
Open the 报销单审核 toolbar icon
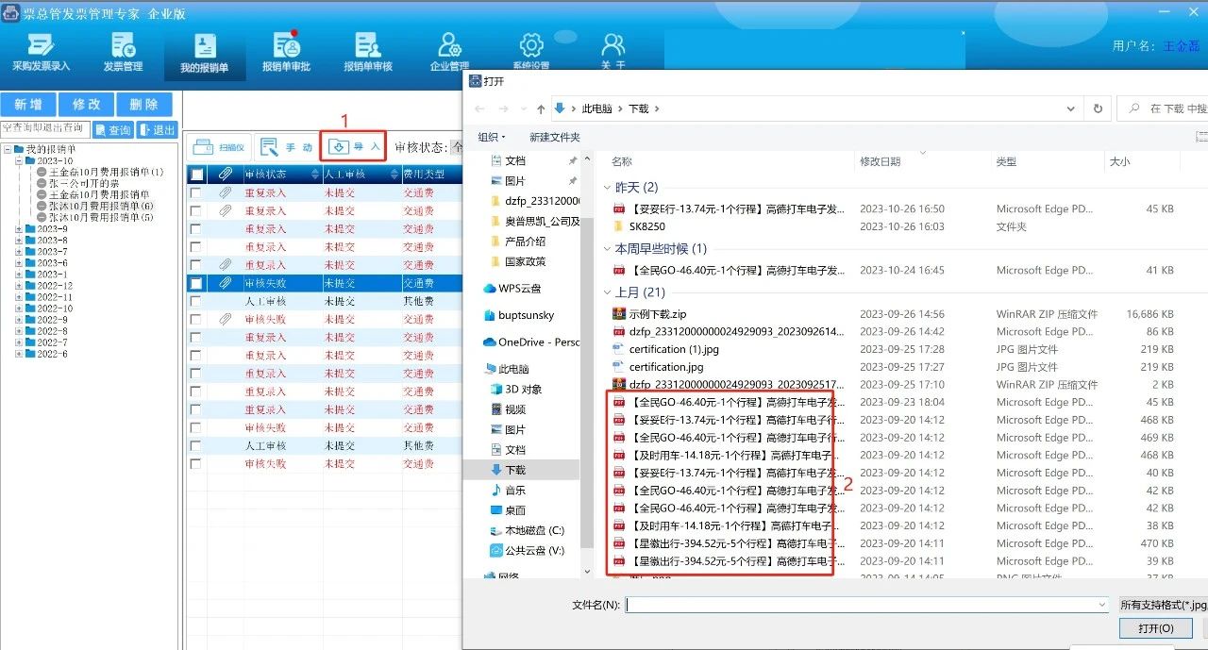tap(367, 52)
